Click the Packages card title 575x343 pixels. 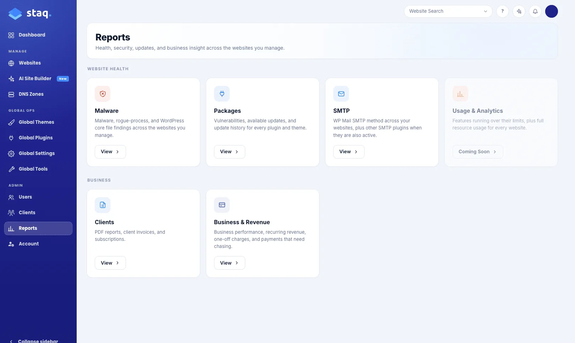coord(227,111)
